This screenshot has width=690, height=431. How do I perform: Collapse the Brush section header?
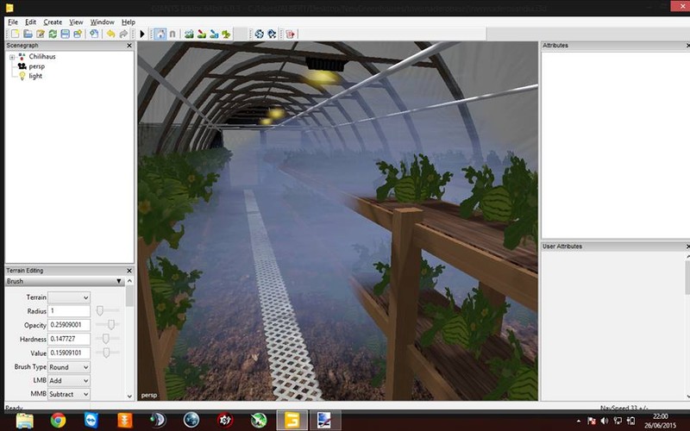[118, 281]
